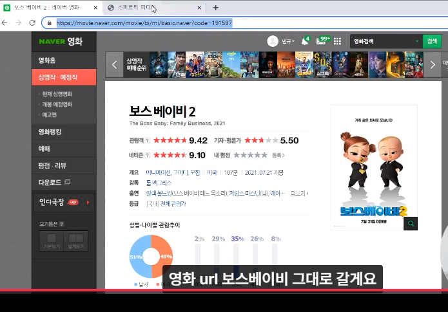
Task: Open the 평점·리뷰 menu
Action: [64, 165]
